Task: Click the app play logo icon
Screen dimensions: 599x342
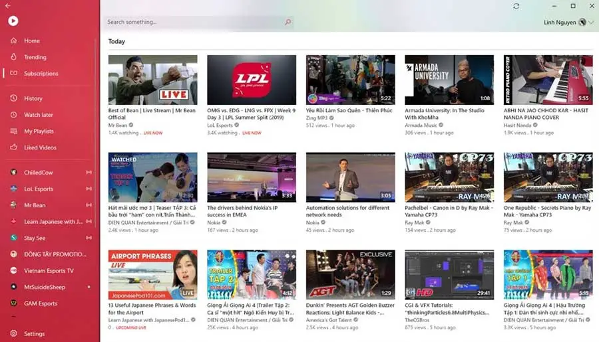Action: pyautogui.click(x=13, y=21)
